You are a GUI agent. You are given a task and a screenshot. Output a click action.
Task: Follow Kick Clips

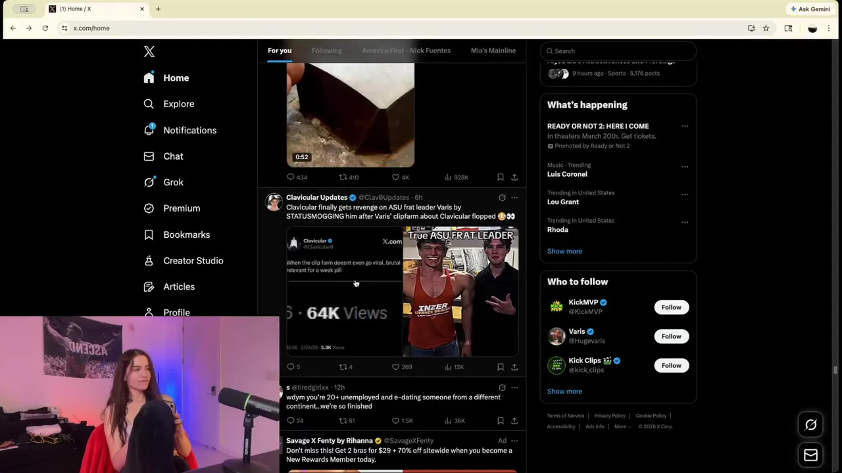click(x=671, y=365)
